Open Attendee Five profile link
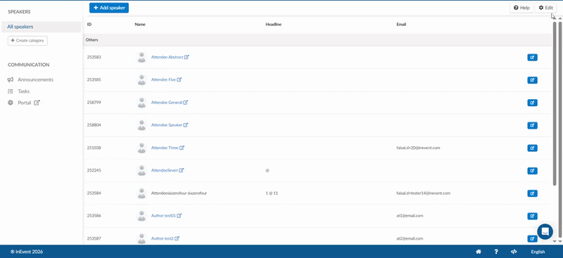 pyautogui.click(x=166, y=79)
